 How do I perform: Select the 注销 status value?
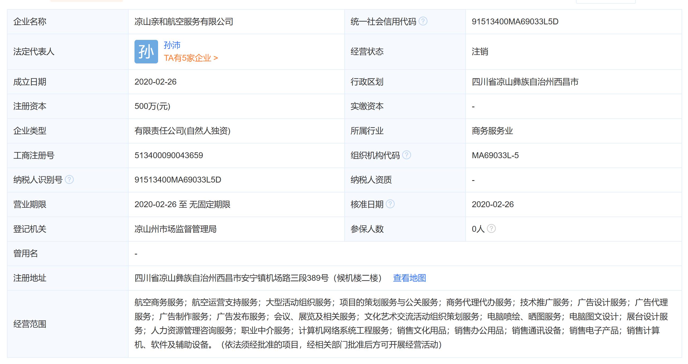tap(480, 52)
